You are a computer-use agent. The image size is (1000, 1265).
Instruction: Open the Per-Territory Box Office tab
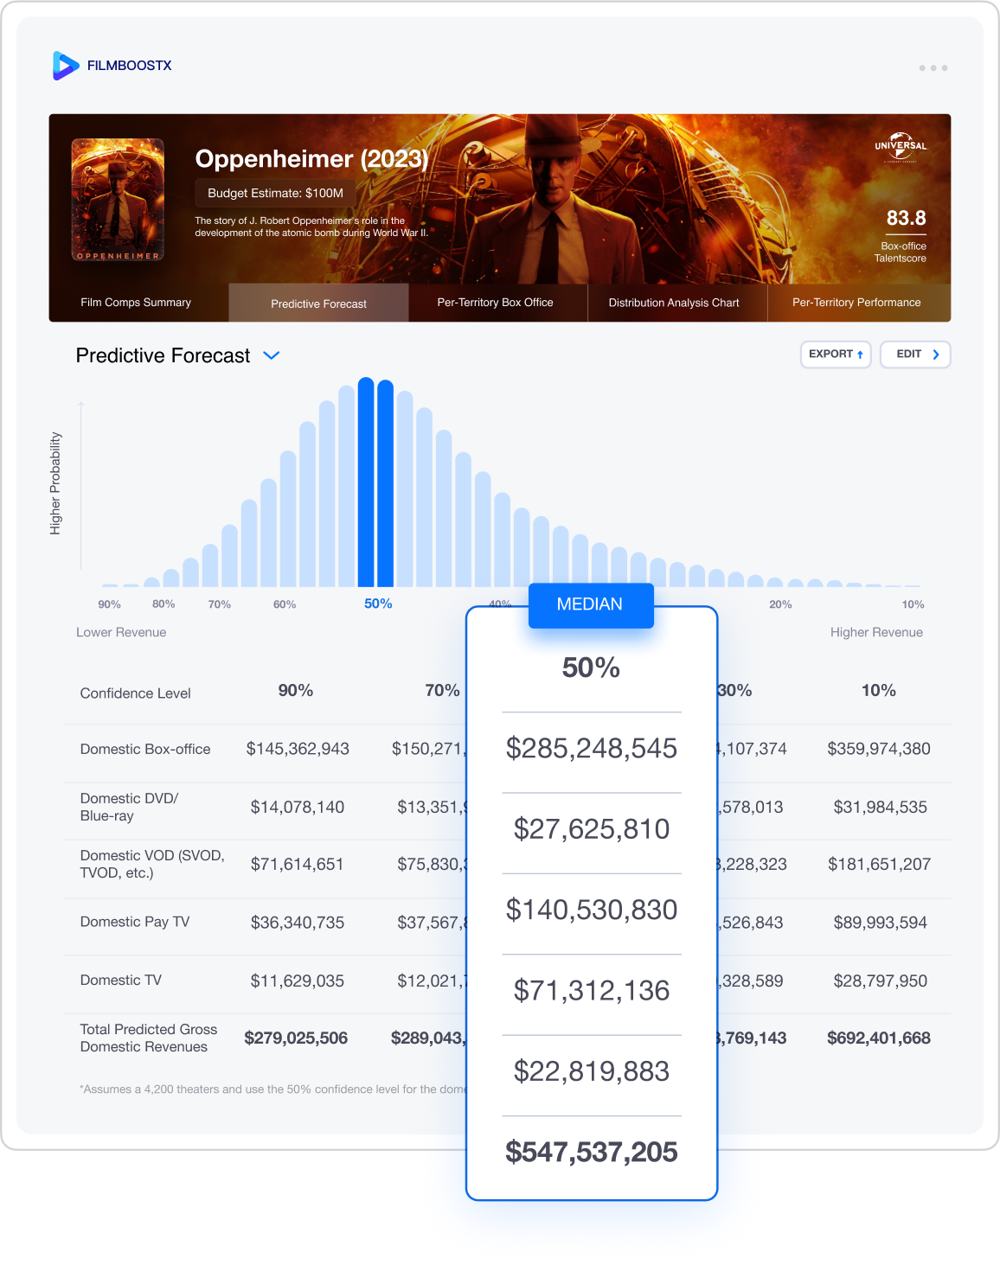pyautogui.click(x=495, y=303)
